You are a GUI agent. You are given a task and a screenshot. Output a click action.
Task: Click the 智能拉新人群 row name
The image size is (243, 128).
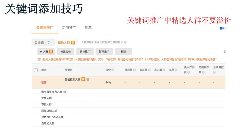coord(72,80)
